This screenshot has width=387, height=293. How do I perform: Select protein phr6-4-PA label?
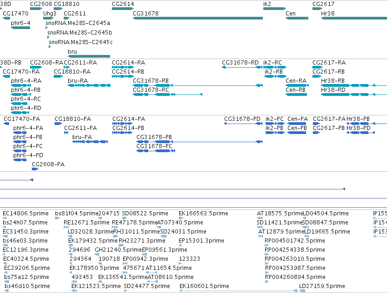pyautogui.click(x=28, y=128)
